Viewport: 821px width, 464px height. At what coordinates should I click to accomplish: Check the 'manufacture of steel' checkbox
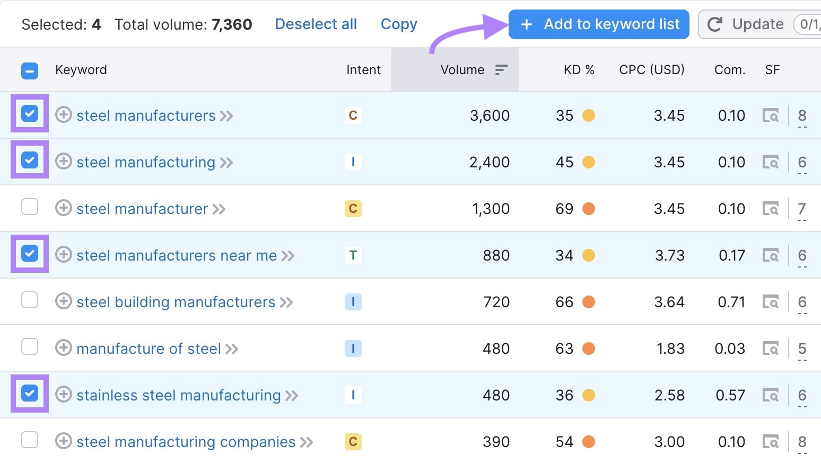pos(30,346)
